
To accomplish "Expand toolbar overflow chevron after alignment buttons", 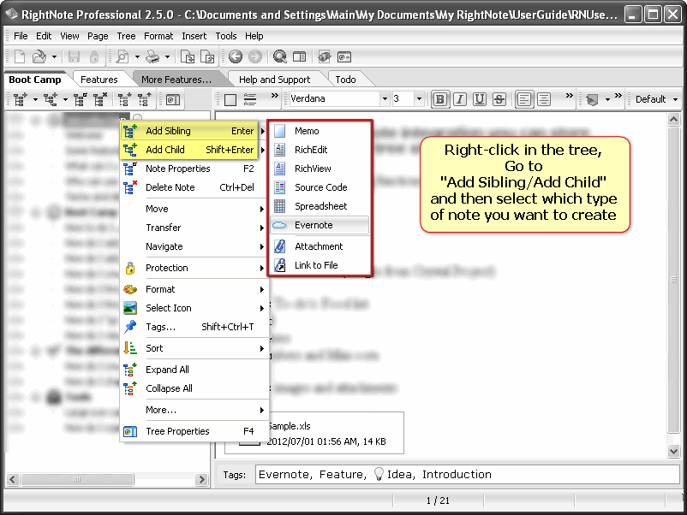I will [569, 96].
